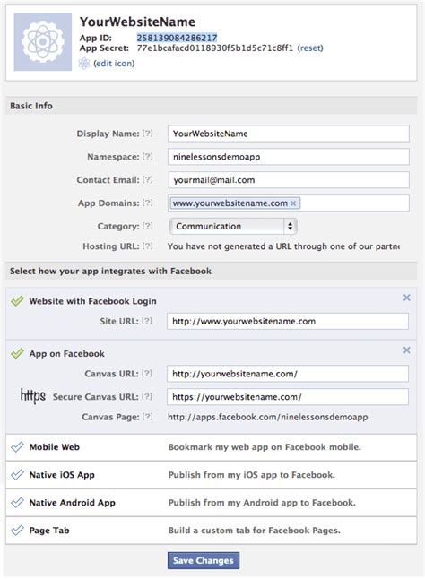Click the large app icon placeholder image
The image size is (425, 579).
[x=43, y=42]
